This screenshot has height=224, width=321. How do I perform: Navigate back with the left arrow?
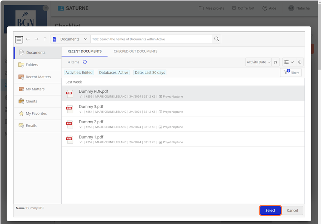[x=28, y=39]
